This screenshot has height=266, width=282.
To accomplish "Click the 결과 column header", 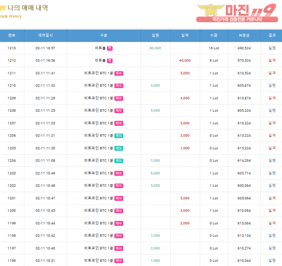I will point(272,35).
